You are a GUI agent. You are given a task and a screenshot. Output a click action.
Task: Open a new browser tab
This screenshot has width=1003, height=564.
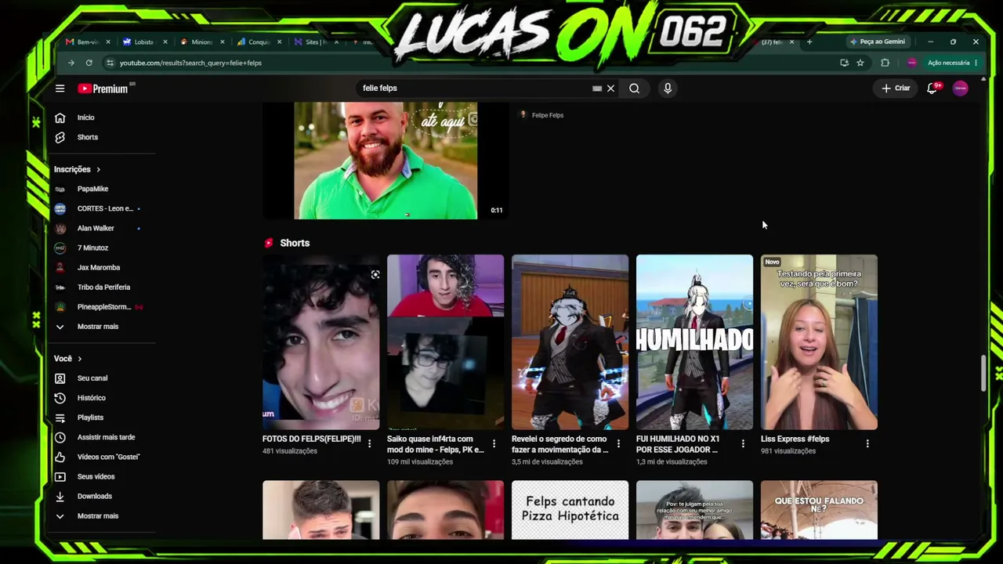tap(809, 42)
